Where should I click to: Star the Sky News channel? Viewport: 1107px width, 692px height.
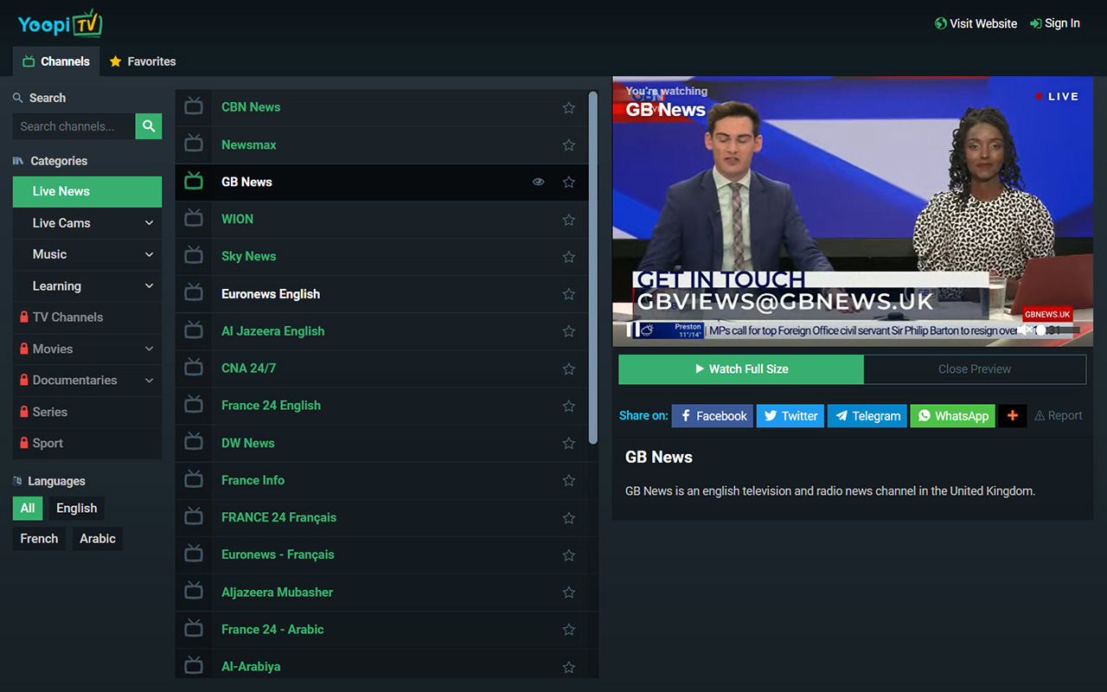[x=569, y=257]
